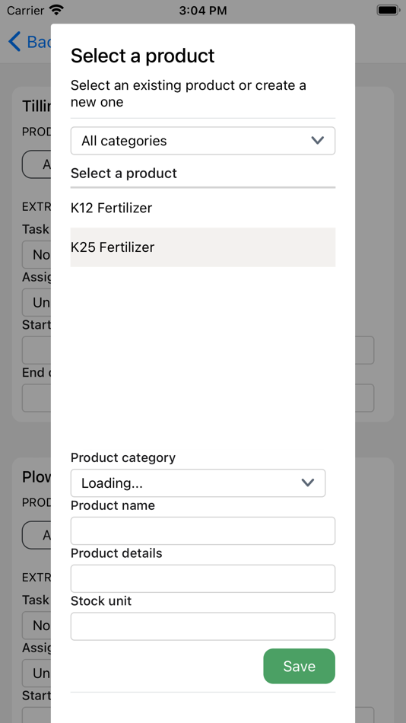Tap the partially hidden Back label
This screenshot has width=406, height=723.
(x=39, y=42)
